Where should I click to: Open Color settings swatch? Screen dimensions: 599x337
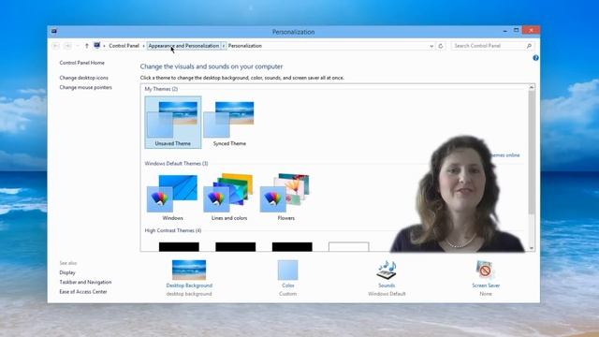pos(287,271)
